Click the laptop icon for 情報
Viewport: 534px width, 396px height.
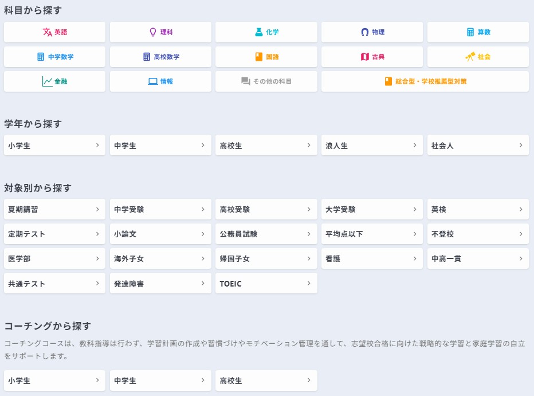(153, 81)
